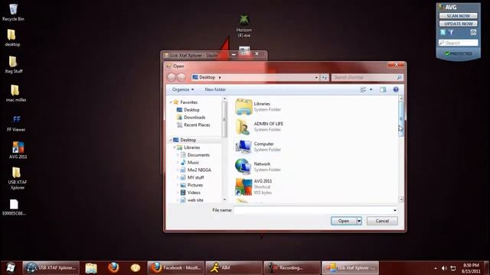Click the Desktop breadcrumb arrow
490x275 pixels.
(x=220, y=77)
